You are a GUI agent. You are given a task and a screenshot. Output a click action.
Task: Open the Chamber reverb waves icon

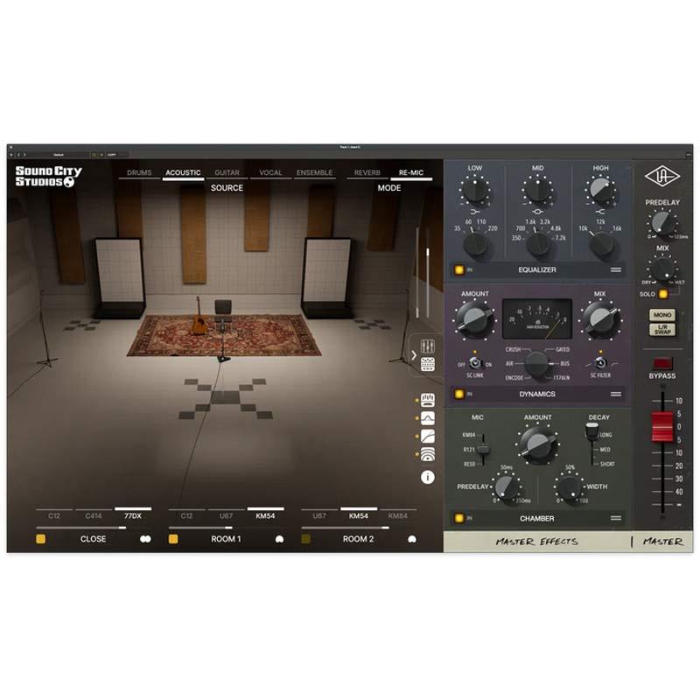click(427, 454)
